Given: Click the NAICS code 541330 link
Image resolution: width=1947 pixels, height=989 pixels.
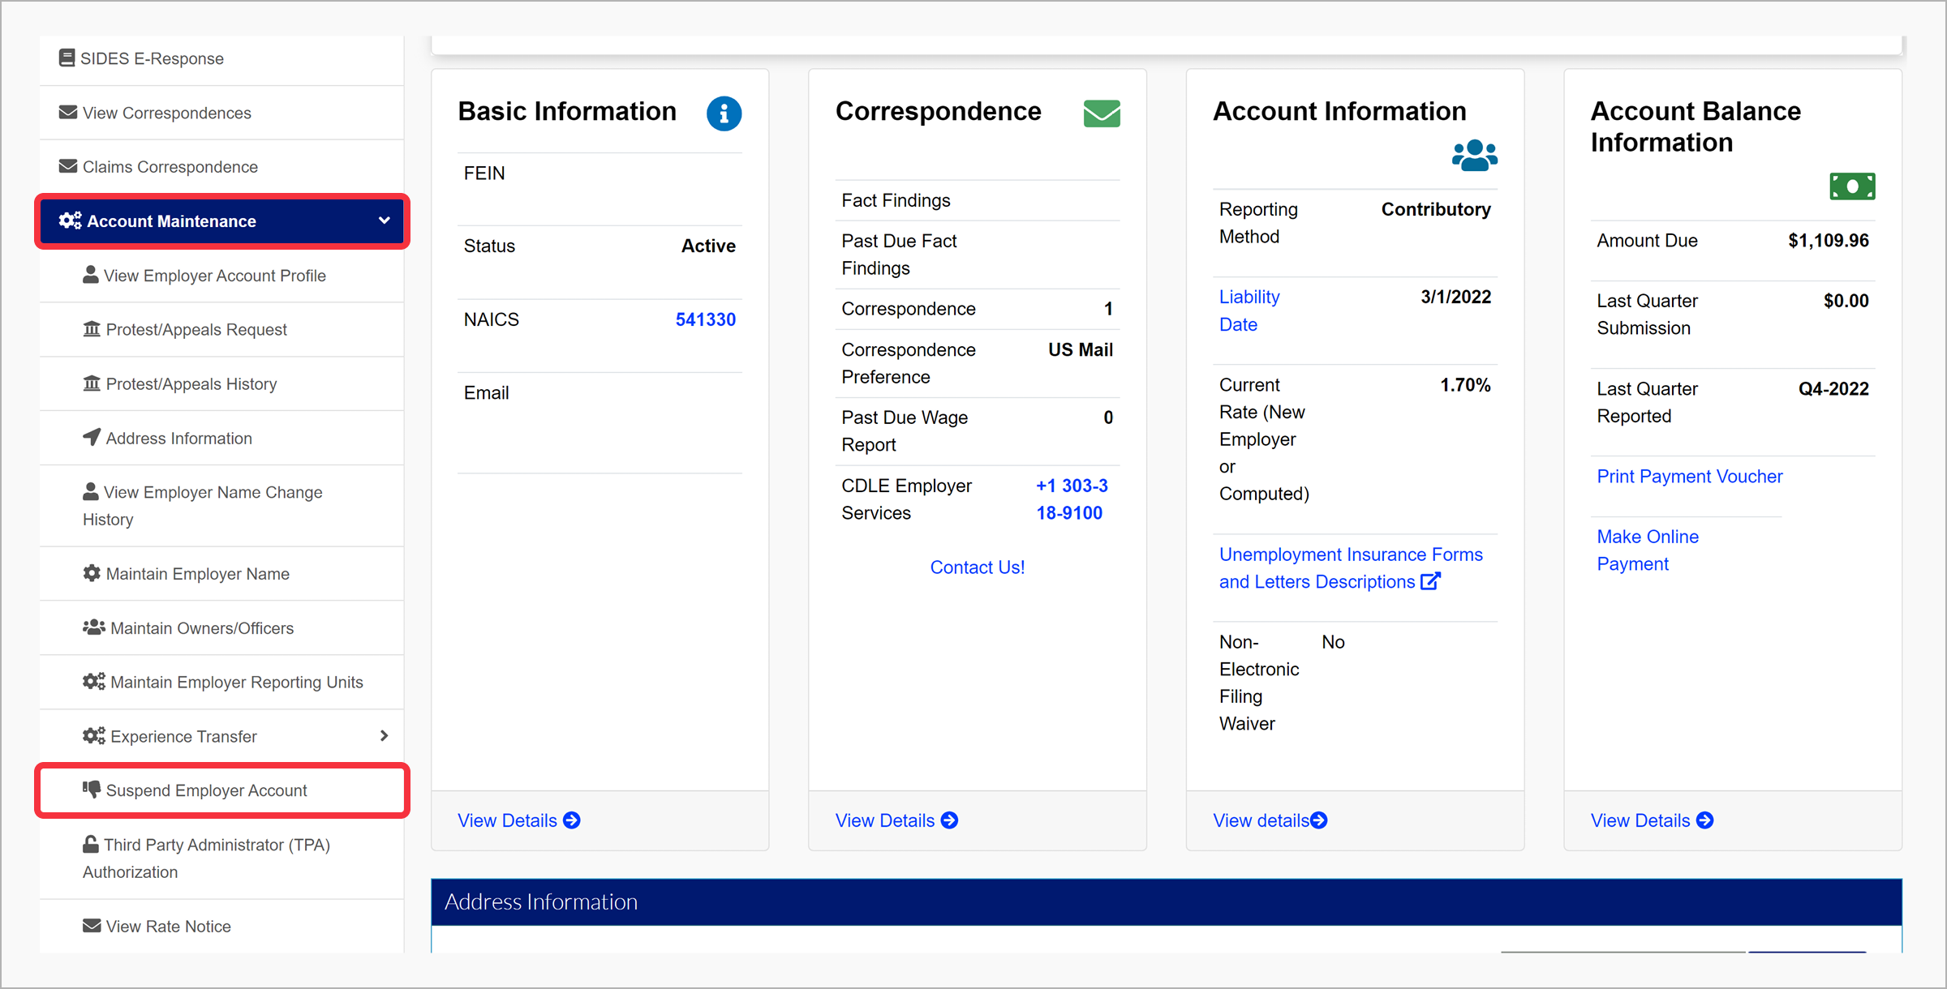Looking at the screenshot, I should pyautogui.click(x=704, y=319).
